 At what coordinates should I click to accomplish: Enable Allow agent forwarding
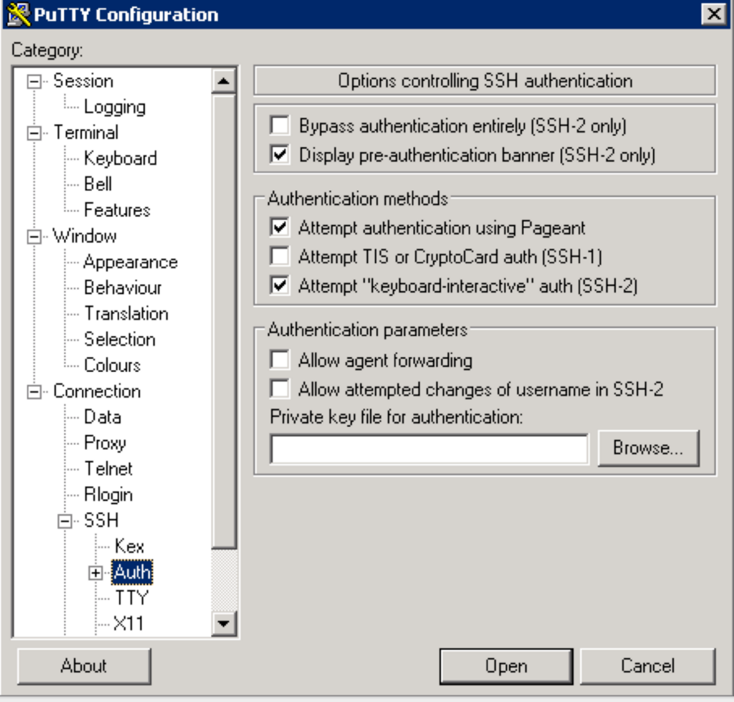[279, 359]
